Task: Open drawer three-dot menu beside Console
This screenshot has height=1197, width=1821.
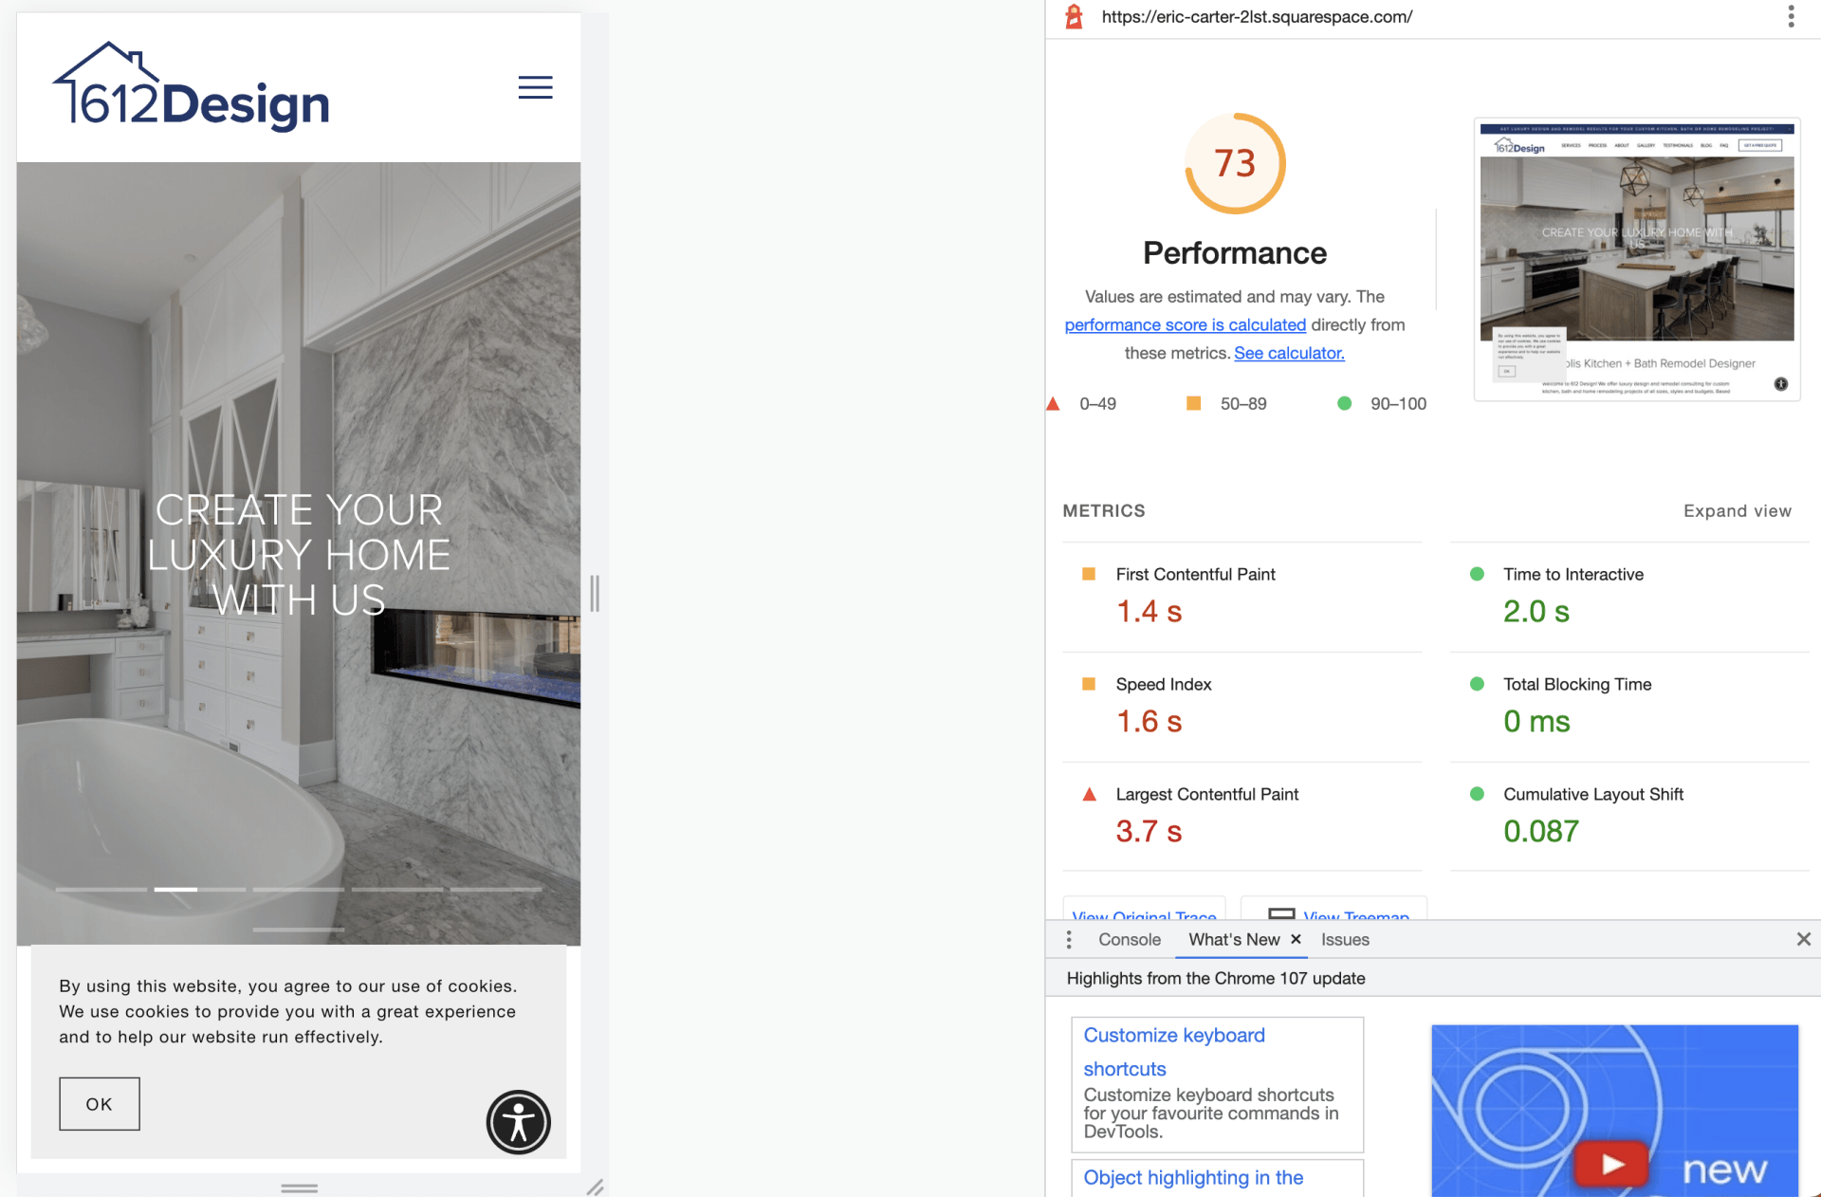Action: click(1069, 939)
